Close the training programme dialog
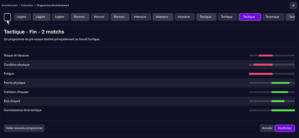This screenshot has width=299, height=138. (x=293, y=6)
